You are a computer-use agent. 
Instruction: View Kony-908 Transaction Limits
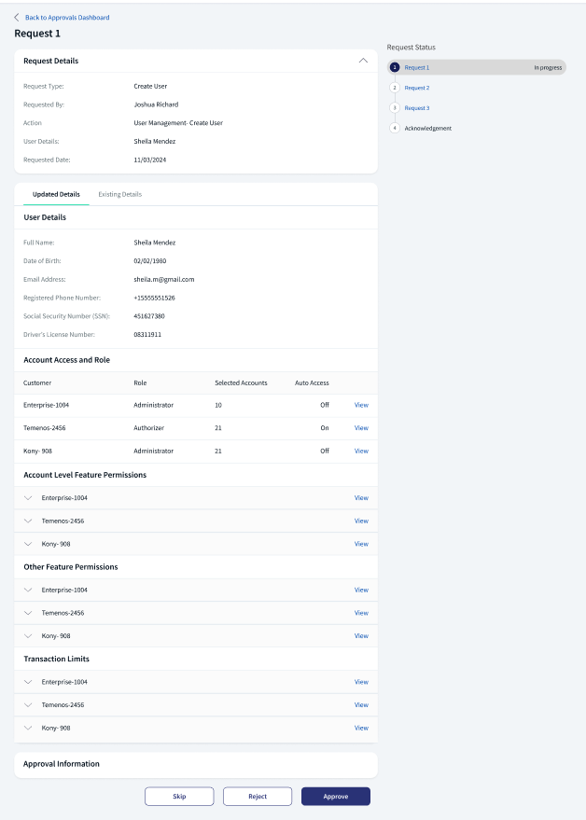click(x=361, y=728)
